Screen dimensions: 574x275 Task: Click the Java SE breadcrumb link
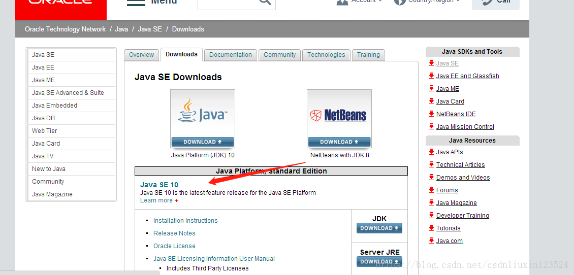point(150,29)
